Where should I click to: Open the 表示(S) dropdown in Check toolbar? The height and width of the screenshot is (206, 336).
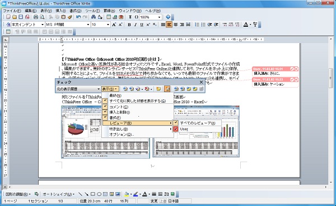[x=110, y=89]
